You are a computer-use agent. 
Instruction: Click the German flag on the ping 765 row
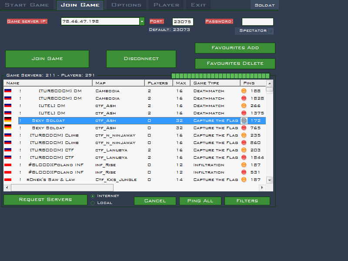(x=8, y=128)
